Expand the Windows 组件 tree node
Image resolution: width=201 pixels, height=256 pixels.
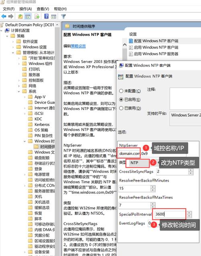tap(19, 64)
